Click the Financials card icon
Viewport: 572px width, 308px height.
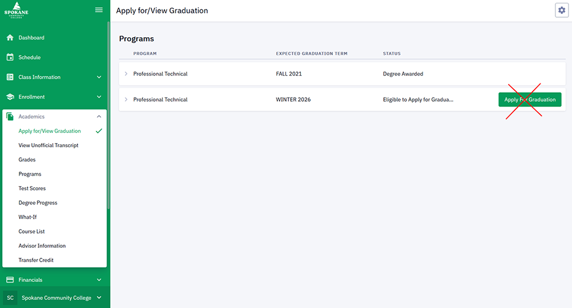10,280
